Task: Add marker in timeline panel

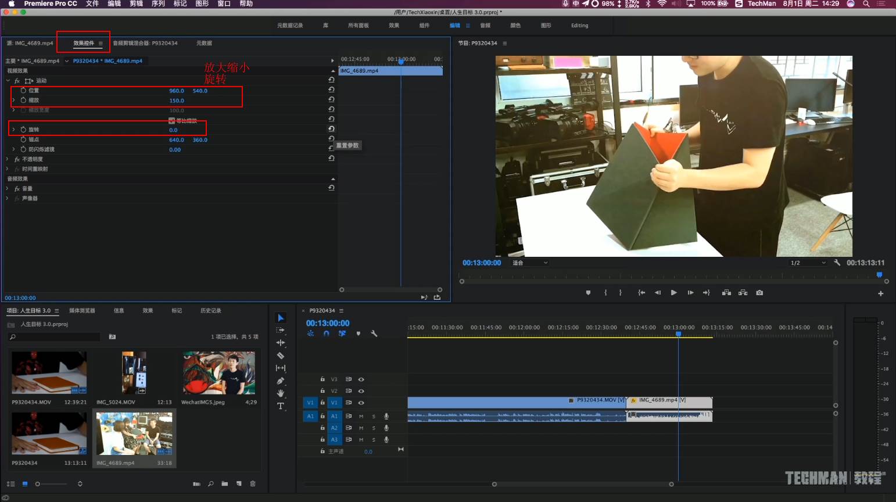Action: click(x=359, y=334)
